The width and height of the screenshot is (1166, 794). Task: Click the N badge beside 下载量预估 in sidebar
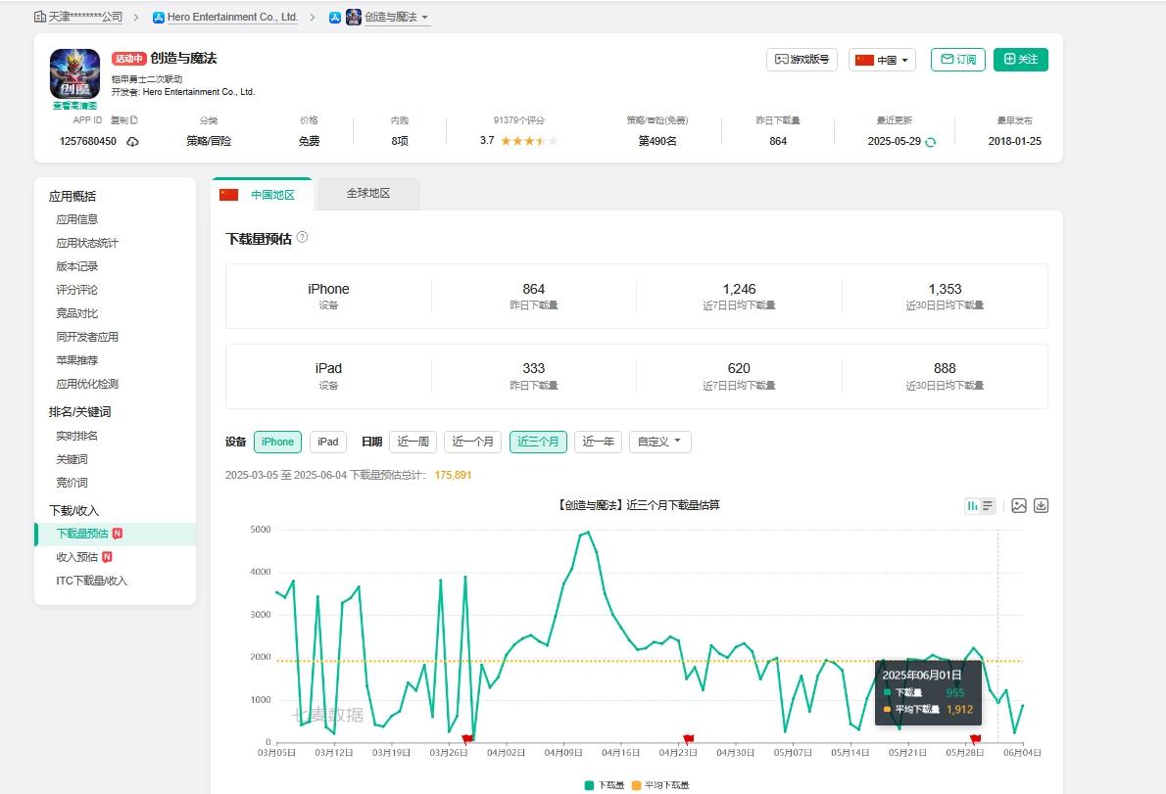118,534
